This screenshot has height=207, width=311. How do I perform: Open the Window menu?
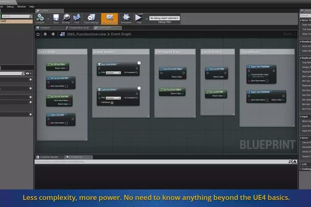22,6
